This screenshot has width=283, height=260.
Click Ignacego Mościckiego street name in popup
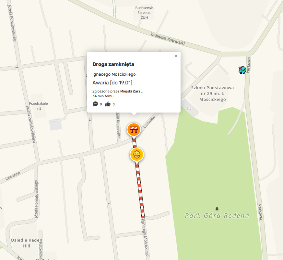pyautogui.click(x=114, y=74)
